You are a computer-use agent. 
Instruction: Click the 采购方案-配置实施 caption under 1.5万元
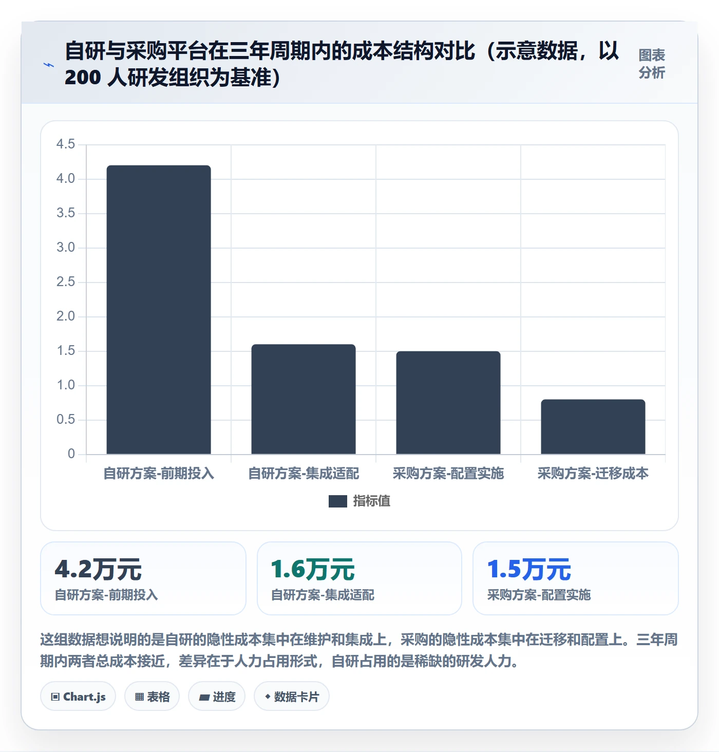(x=539, y=595)
